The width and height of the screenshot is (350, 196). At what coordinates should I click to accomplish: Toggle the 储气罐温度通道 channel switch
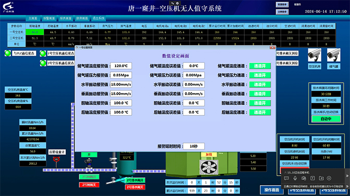pos(260,66)
